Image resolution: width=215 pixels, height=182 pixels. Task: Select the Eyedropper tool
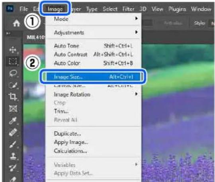13,121
